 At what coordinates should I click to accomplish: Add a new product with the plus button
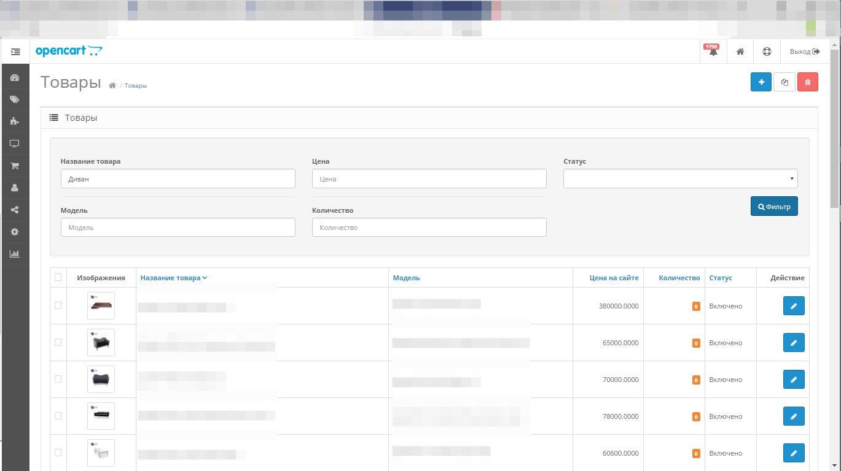[761, 82]
